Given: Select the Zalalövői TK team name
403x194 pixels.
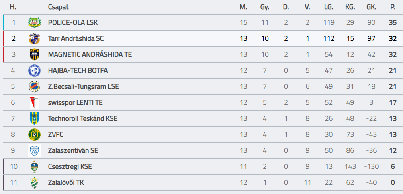Looking at the screenshot, I should click(66, 182).
